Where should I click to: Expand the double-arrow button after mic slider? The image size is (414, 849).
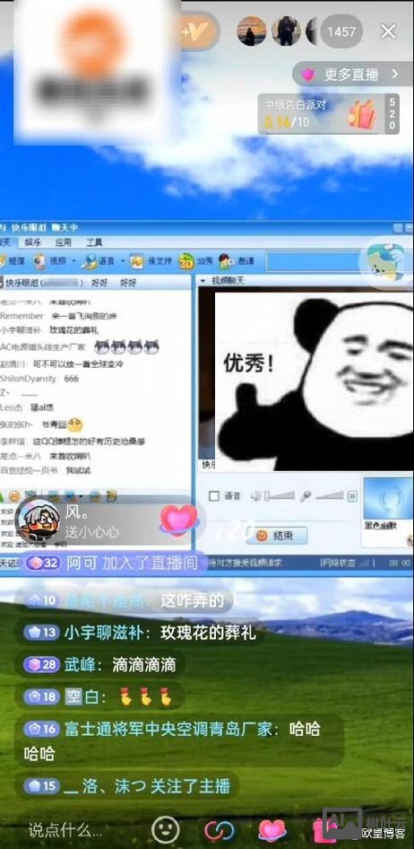coord(352,495)
